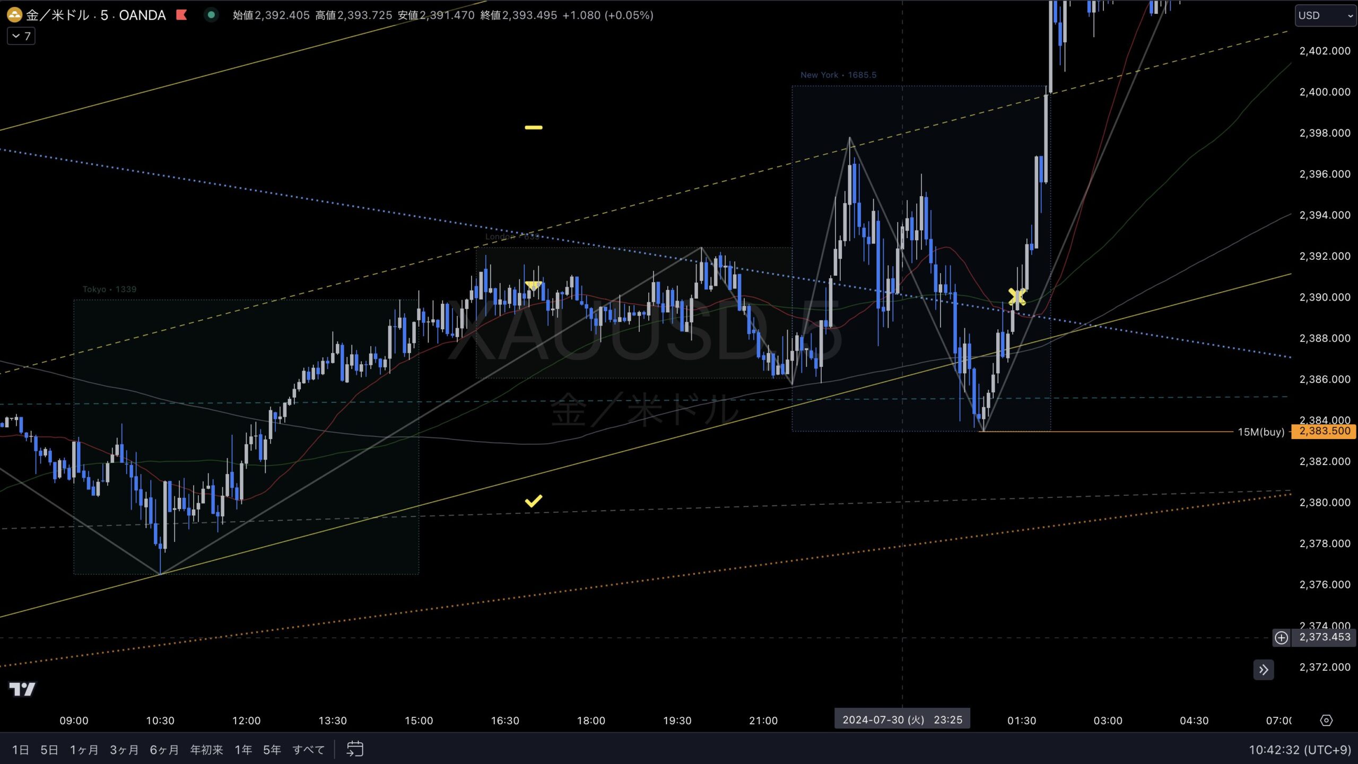The width and height of the screenshot is (1358, 764).
Task: Click the red flag icon beside OANDA
Action: pos(181,15)
